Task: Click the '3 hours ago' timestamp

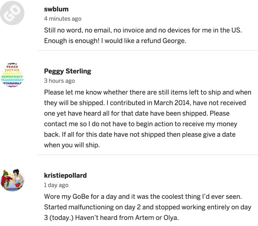Action: click(59, 81)
